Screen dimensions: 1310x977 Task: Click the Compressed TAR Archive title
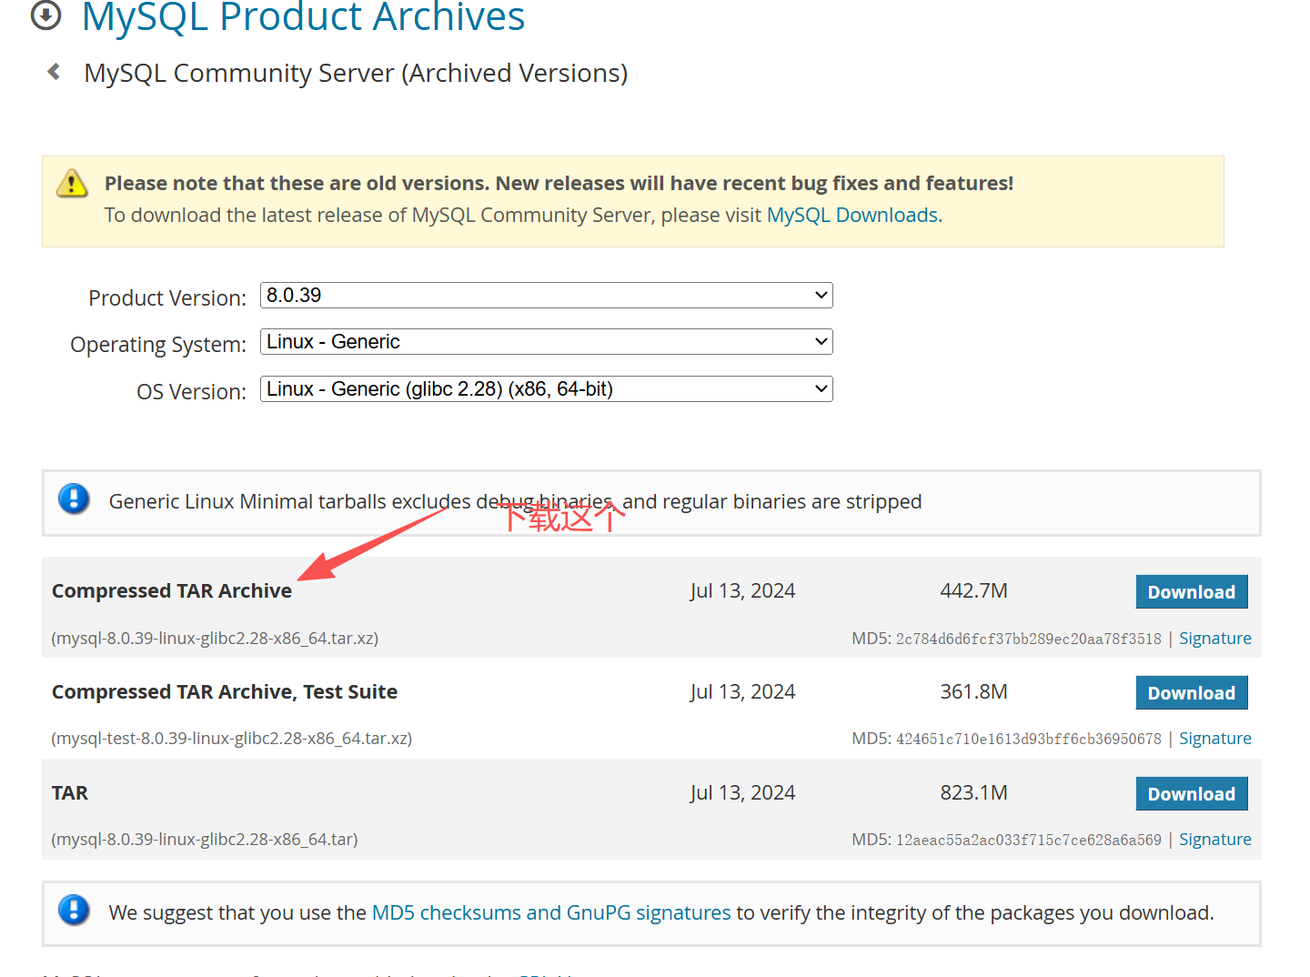[172, 591]
